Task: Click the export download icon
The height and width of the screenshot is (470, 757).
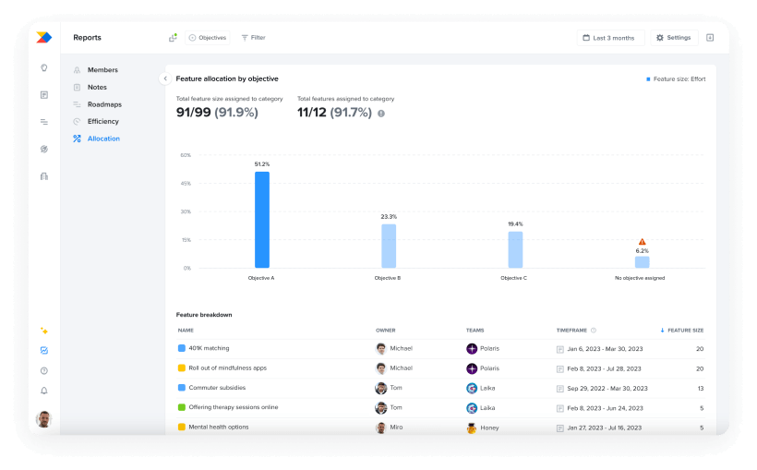Action: coord(710,37)
